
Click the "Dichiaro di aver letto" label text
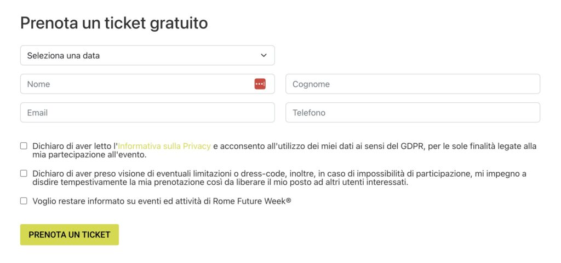73,146
